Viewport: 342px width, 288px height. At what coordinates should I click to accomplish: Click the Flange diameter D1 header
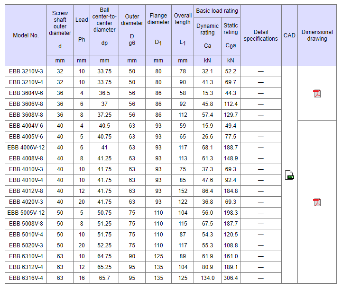(x=158, y=31)
